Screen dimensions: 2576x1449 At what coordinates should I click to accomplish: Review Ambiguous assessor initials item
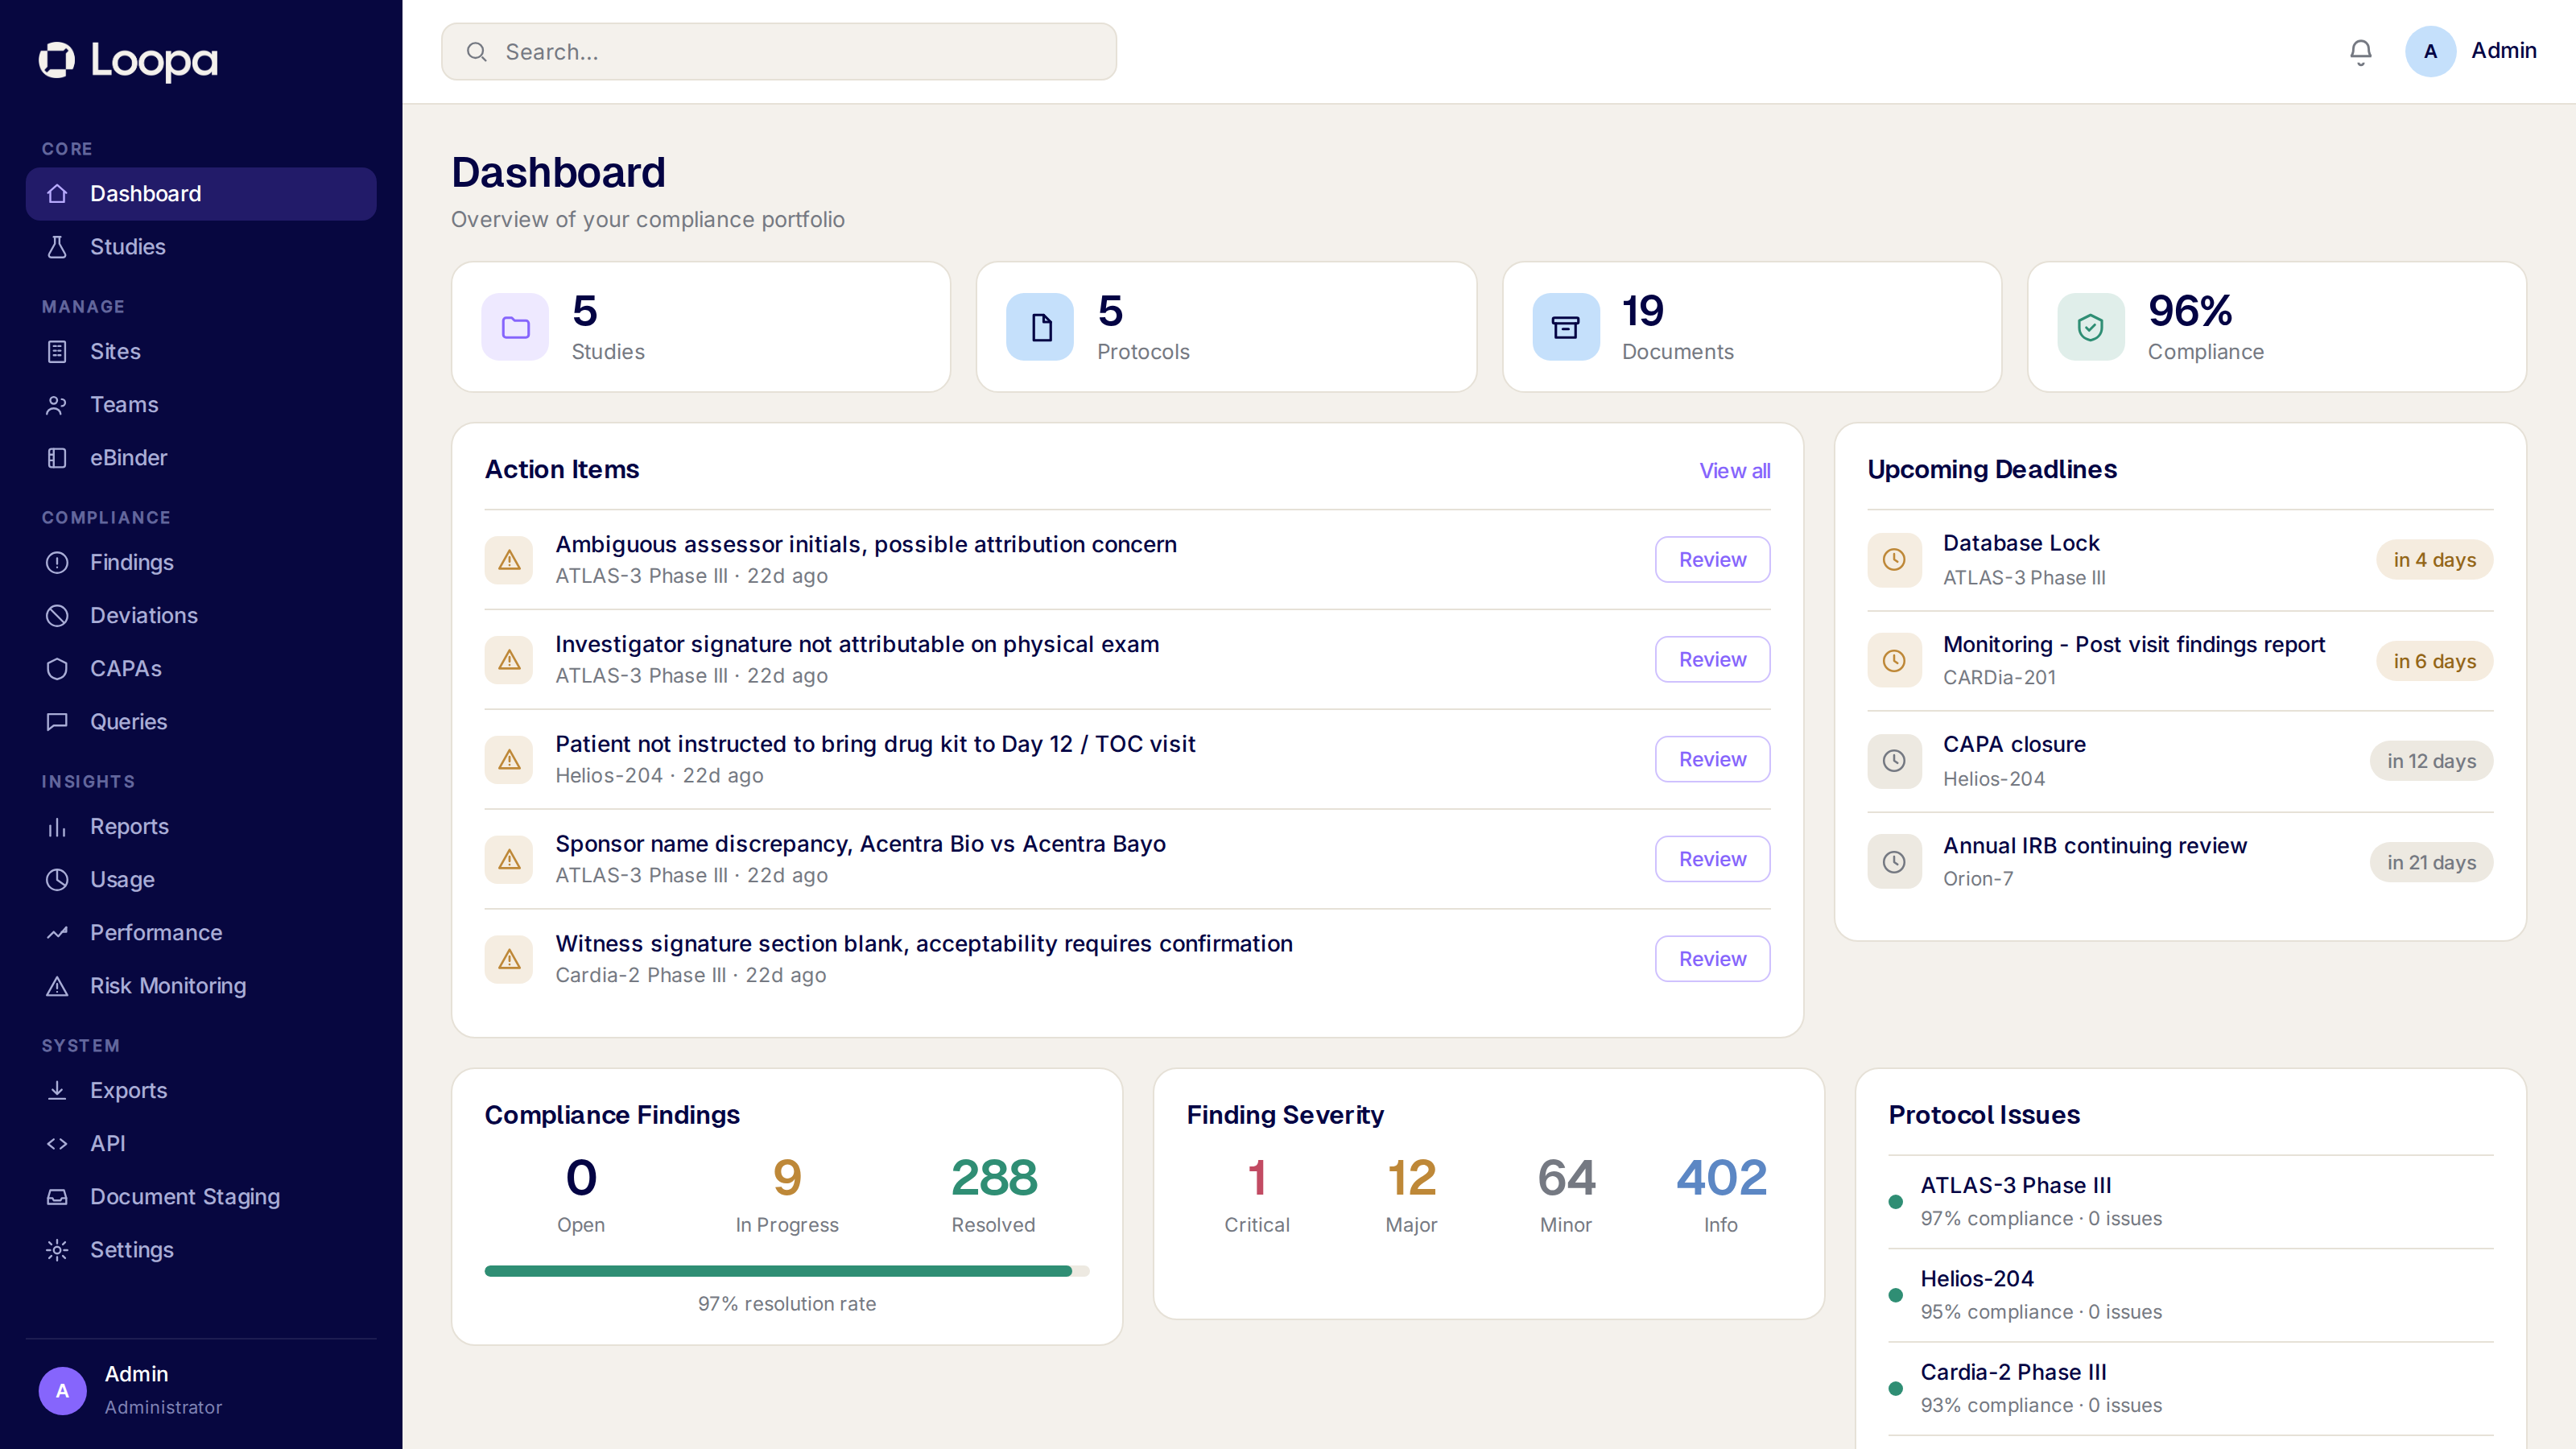pyautogui.click(x=1713, y=560)
